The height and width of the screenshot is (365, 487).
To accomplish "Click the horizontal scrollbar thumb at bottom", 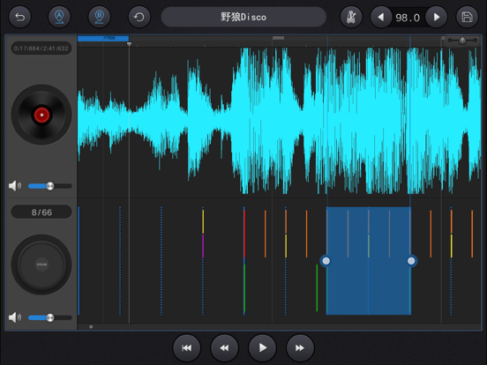I will click(x=91, y=327).
